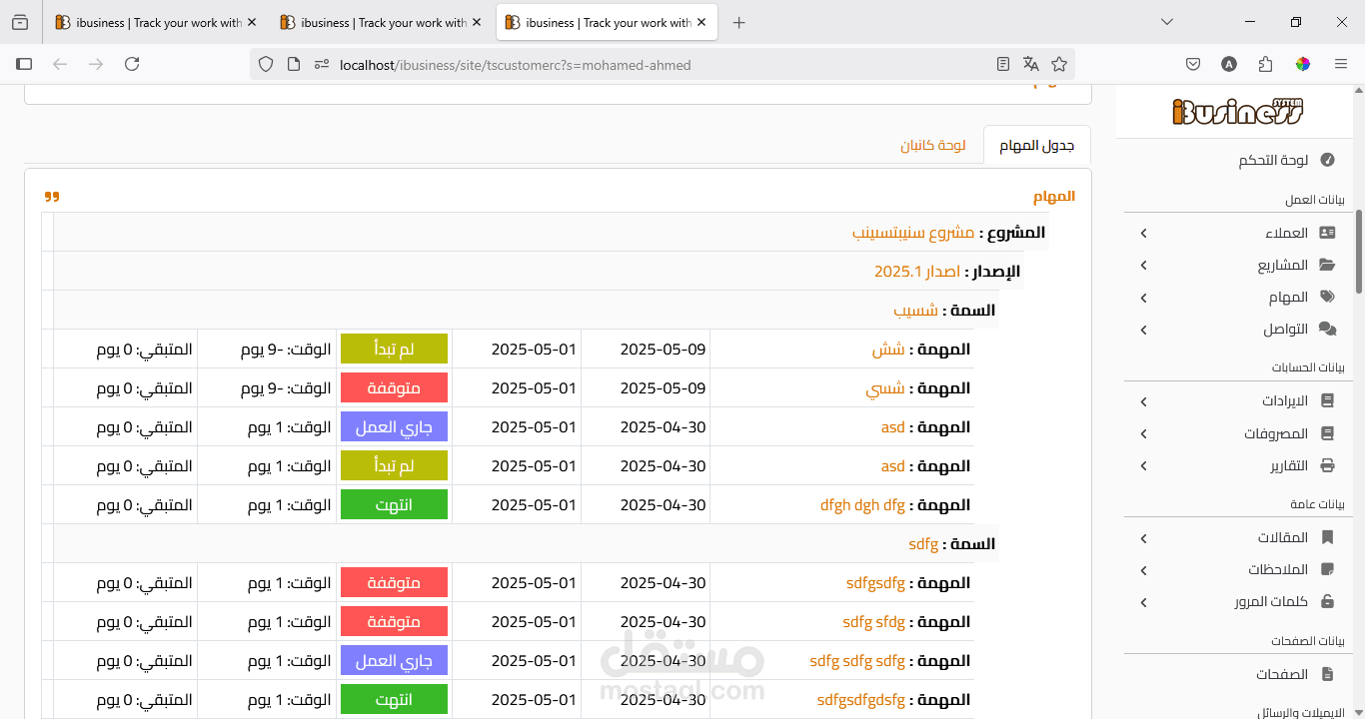Screen dimensions: 1365x719
Task: Click the orange quote icon in tasks panel
Action: click(x=52, y=196)
